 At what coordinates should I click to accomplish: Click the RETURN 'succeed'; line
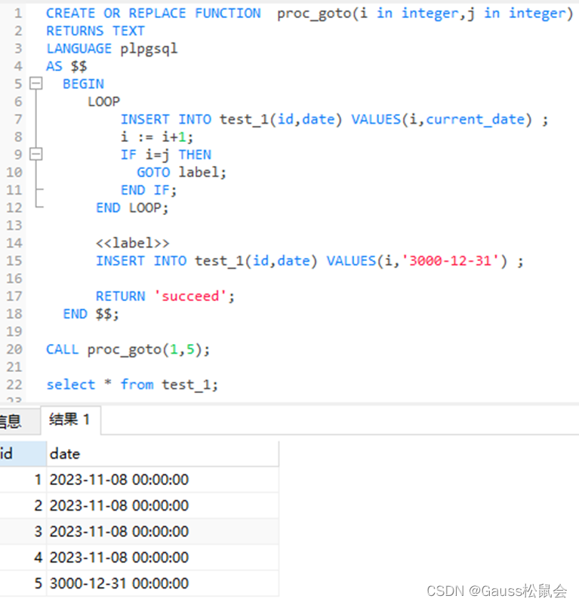[165, 296]
